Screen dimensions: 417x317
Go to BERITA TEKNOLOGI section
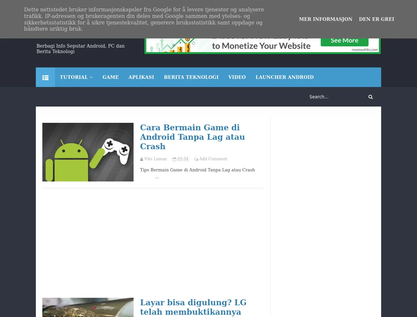click(191, 77)
